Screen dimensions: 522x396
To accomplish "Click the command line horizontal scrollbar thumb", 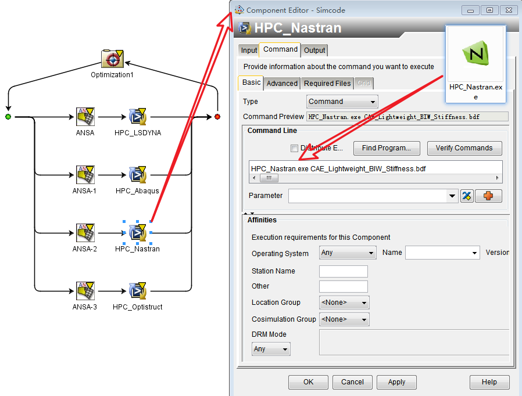I will [269, 178].
